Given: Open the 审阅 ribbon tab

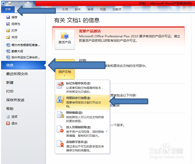Looking at the screenshot, I should (90, 9).
